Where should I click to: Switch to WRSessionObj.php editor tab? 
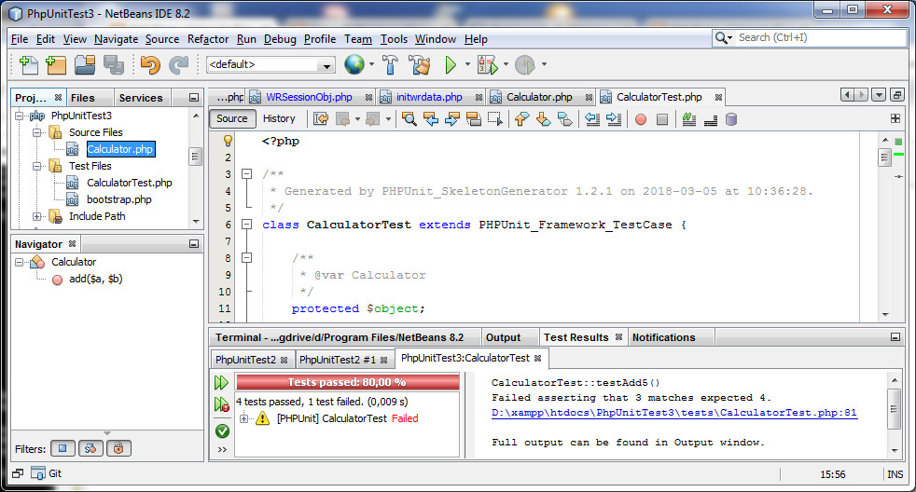point(309,97)
